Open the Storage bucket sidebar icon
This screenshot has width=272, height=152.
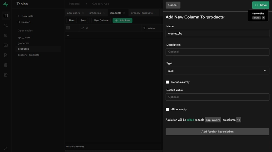6,35
